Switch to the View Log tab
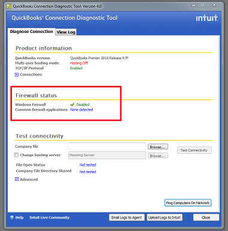Viewport: 228px width, 231px height. [66, 32]
